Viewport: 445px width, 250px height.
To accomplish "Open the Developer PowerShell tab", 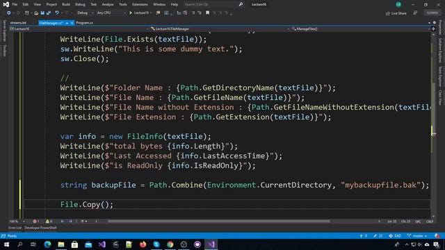I will 40,228.
